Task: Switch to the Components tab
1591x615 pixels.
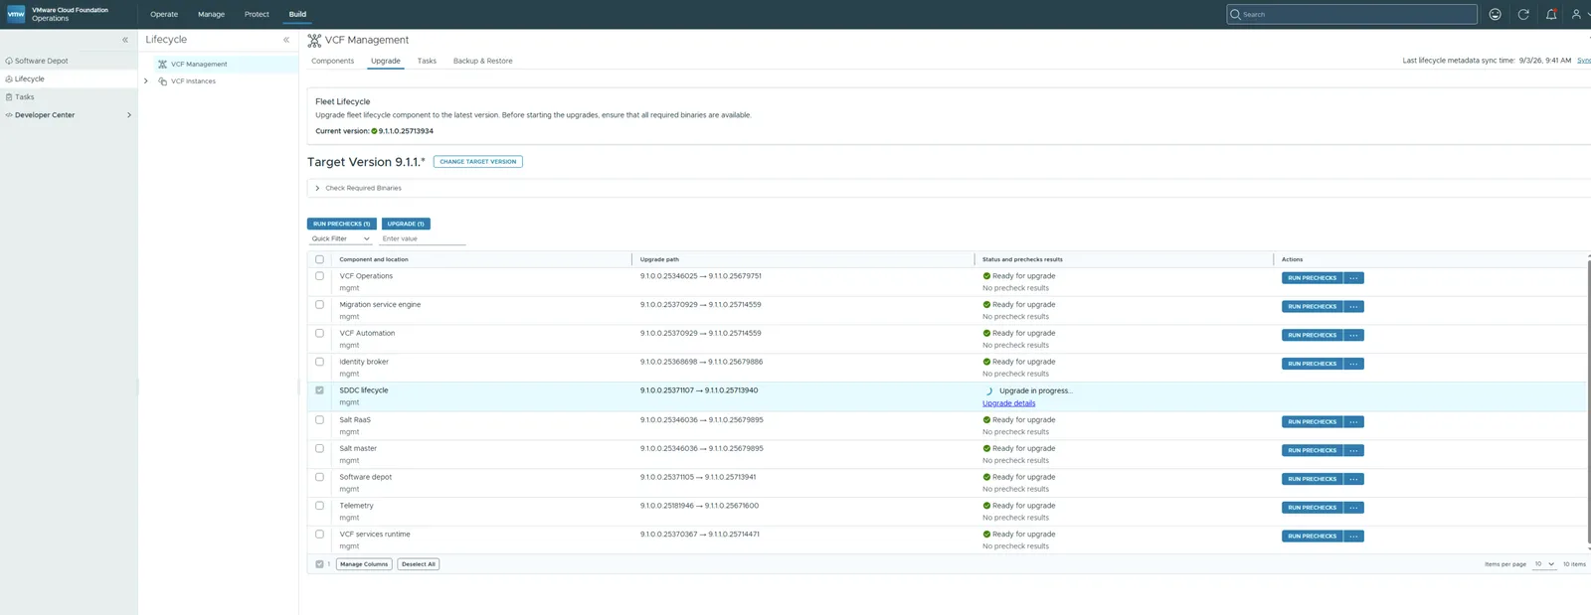Action: (332, 61)
